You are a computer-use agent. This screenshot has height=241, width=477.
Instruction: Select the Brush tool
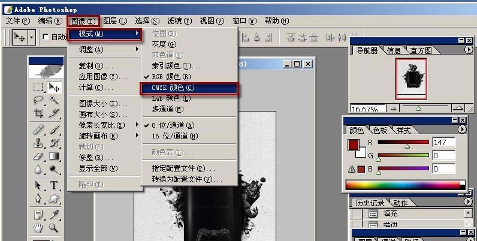pos(54,130)
